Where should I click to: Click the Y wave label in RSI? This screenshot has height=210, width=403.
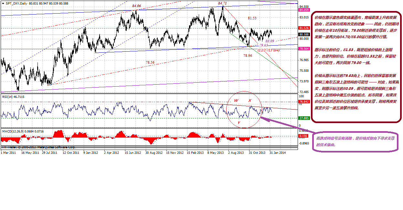point(239,123)
